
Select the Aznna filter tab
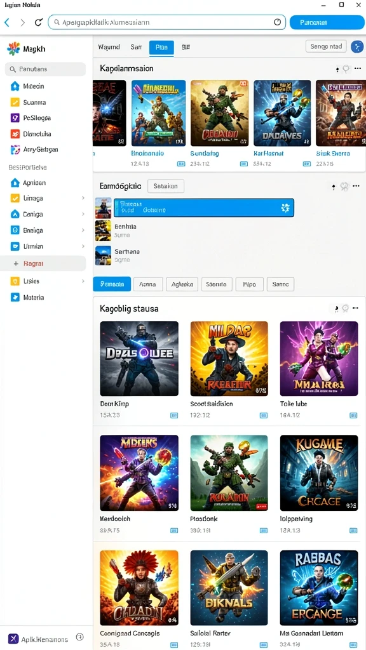(148, 284)
